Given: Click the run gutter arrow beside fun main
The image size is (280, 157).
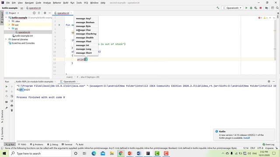Looking at the screenshot, I should tap(59, 25).
